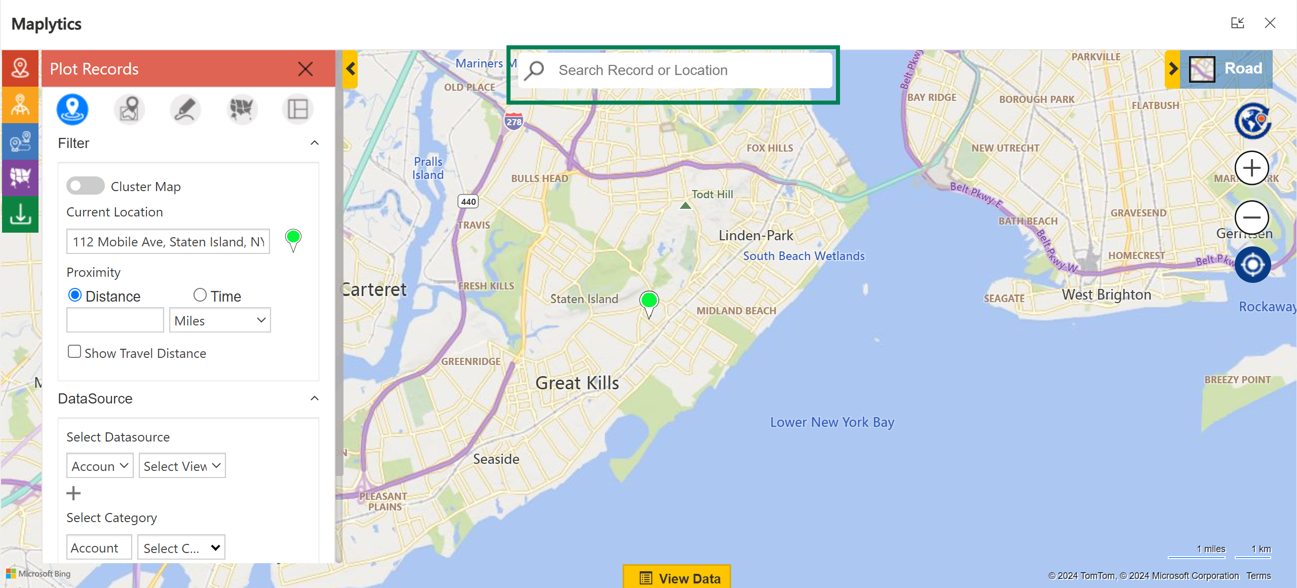Enable the Show Travel Distance checkbox
Image resolution: width=1297 pixels, height=588 pixels.
click(73, 352)
